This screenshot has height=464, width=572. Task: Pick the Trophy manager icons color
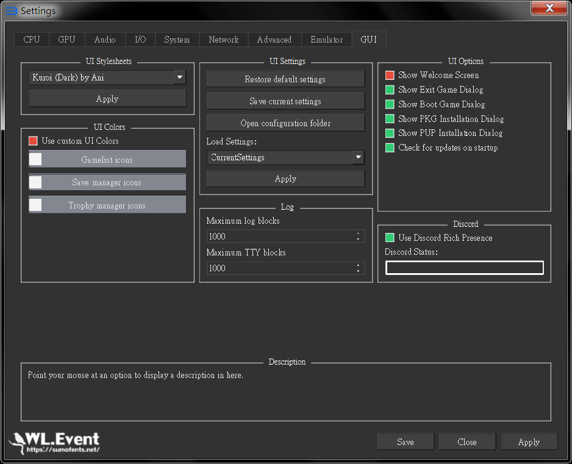pyautogui.click(x=107, y=205)
